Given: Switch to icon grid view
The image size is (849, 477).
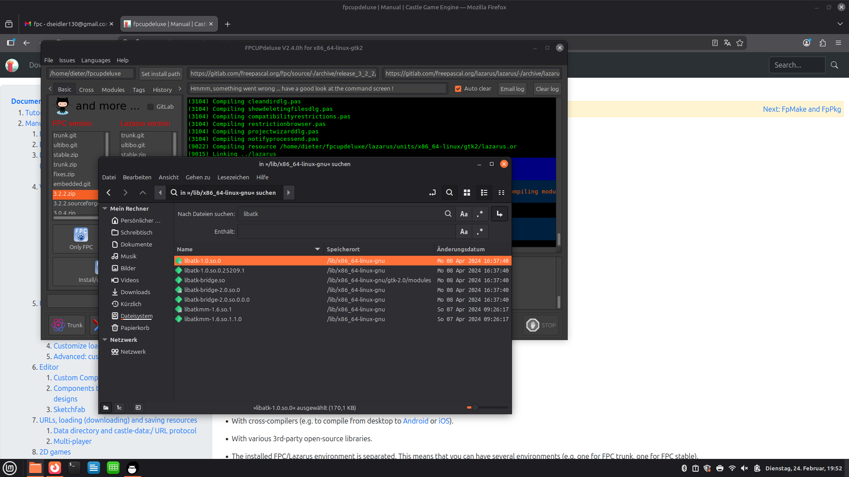Looking at the screenshot, I should point(467,193).
